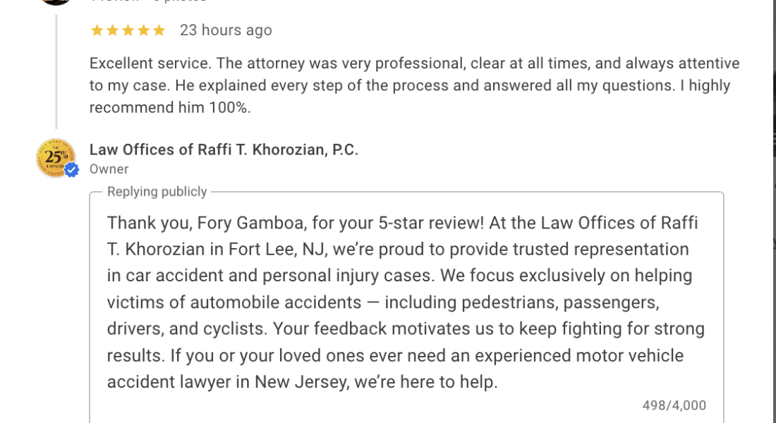Click the Owner label

pos(109,169)
